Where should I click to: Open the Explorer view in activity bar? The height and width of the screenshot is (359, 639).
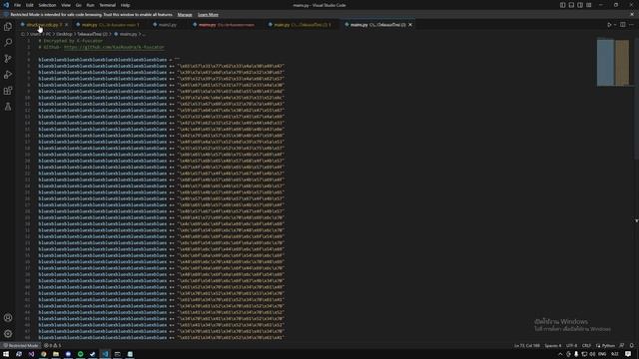8,27
